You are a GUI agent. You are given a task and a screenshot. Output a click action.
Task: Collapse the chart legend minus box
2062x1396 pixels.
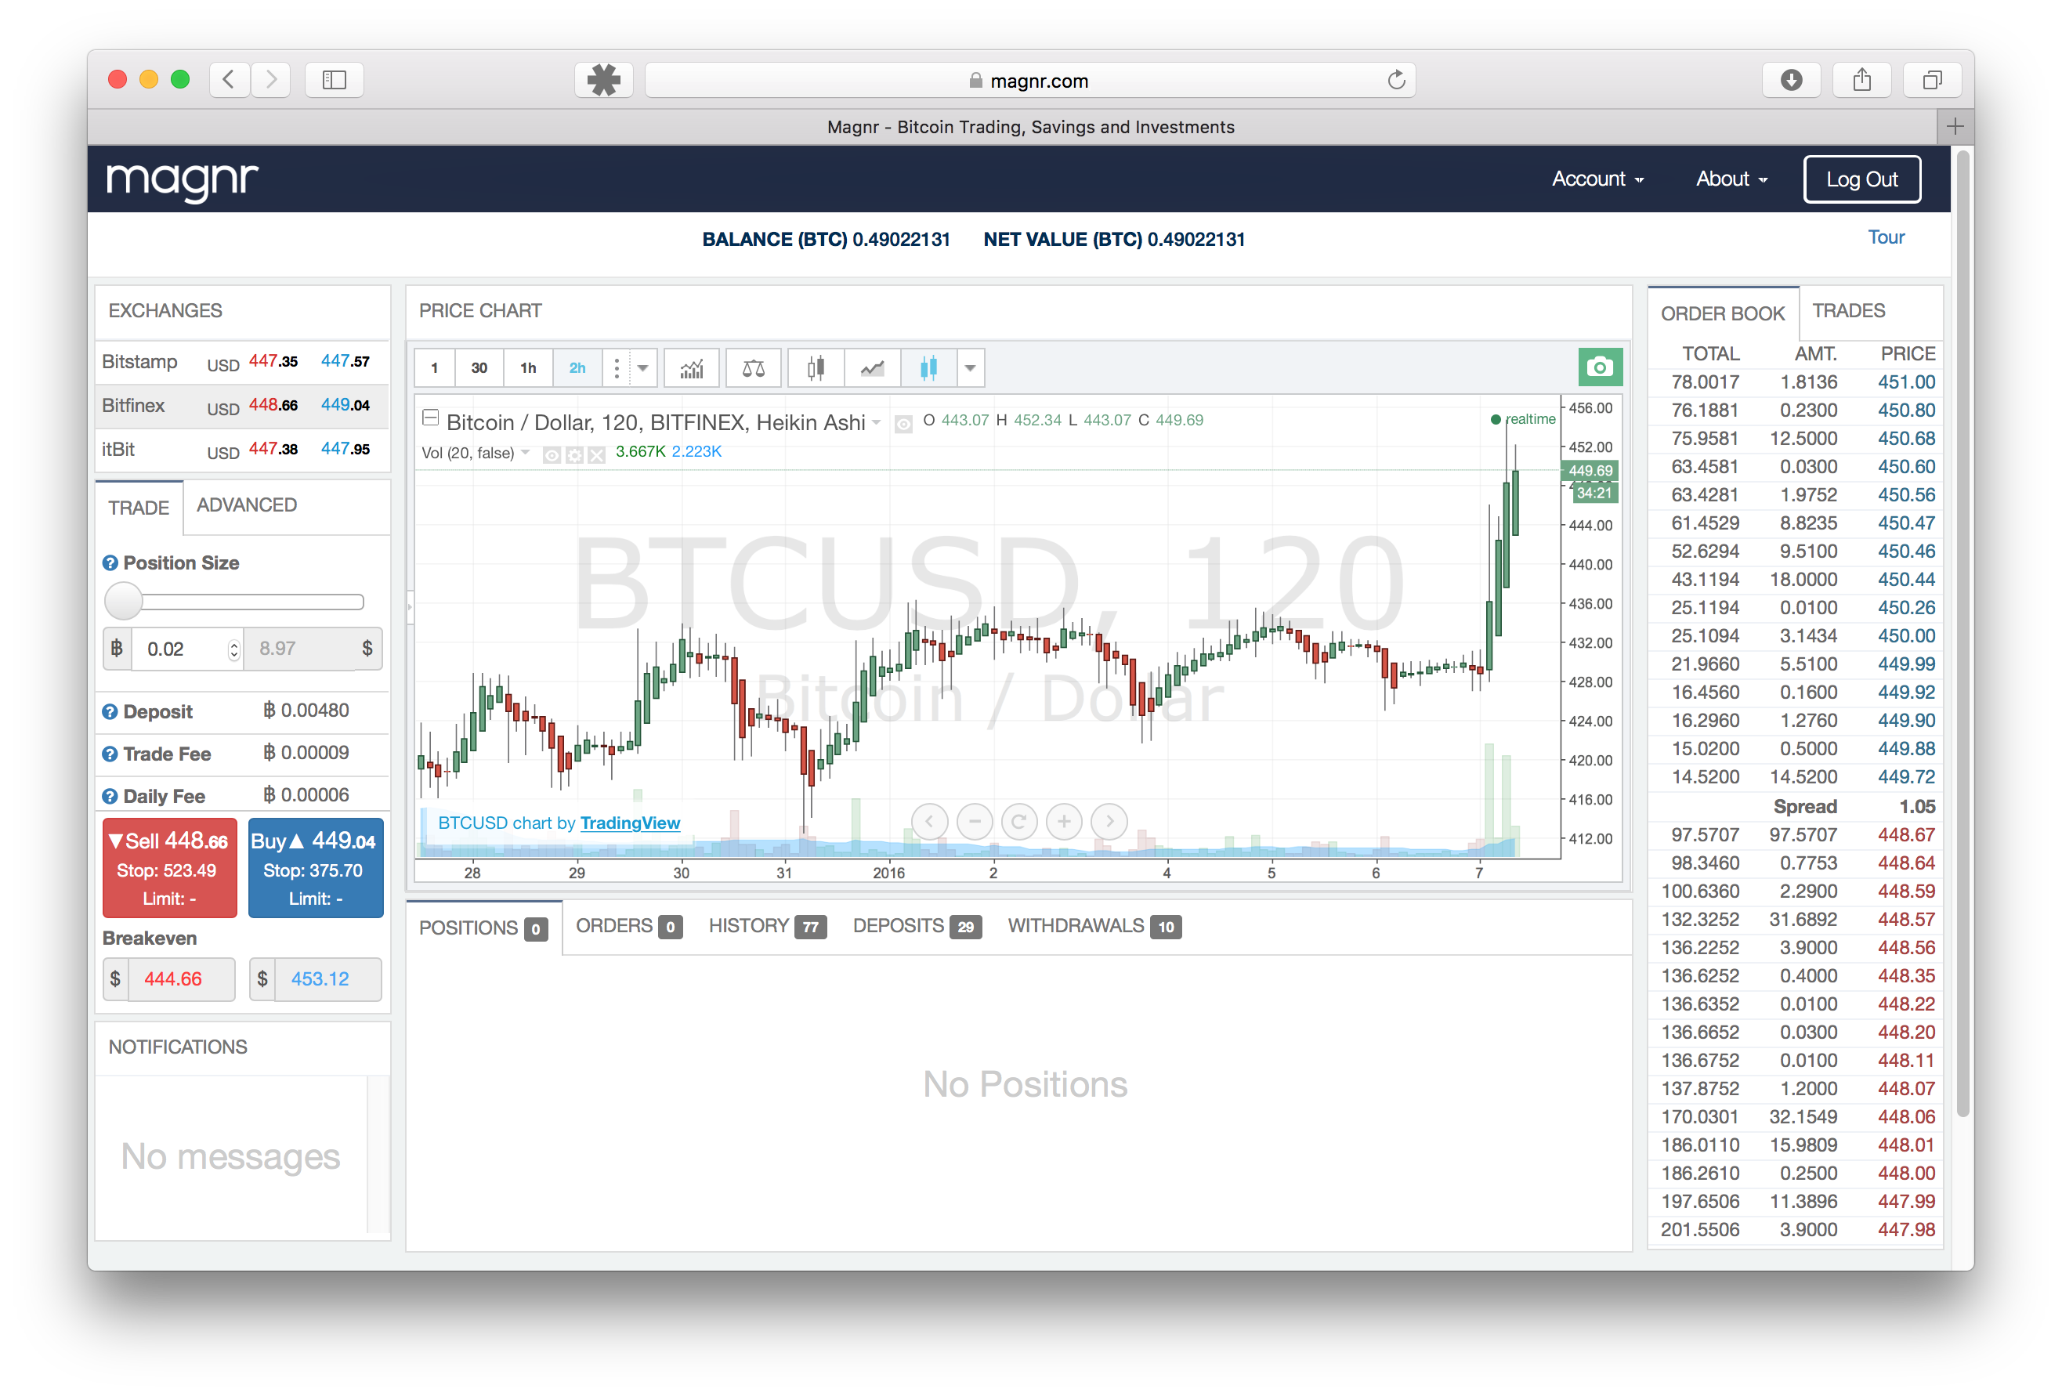pyautogui.click(x=430, y=417)
